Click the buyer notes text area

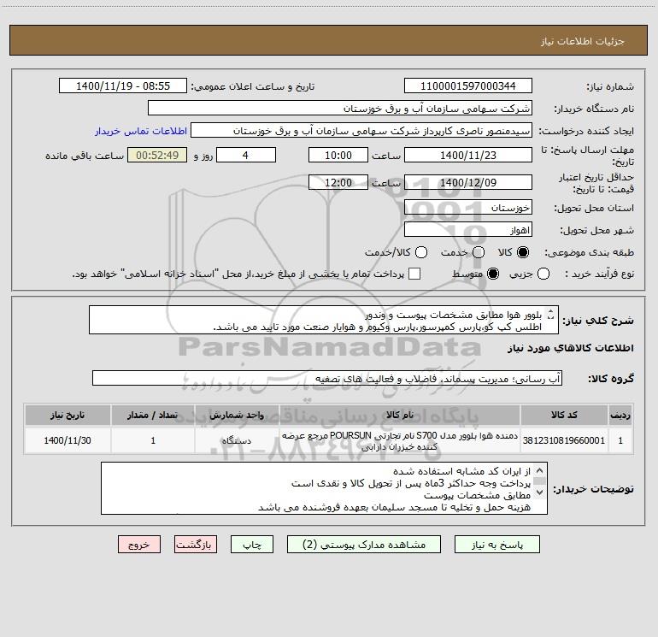coord(324,488)
